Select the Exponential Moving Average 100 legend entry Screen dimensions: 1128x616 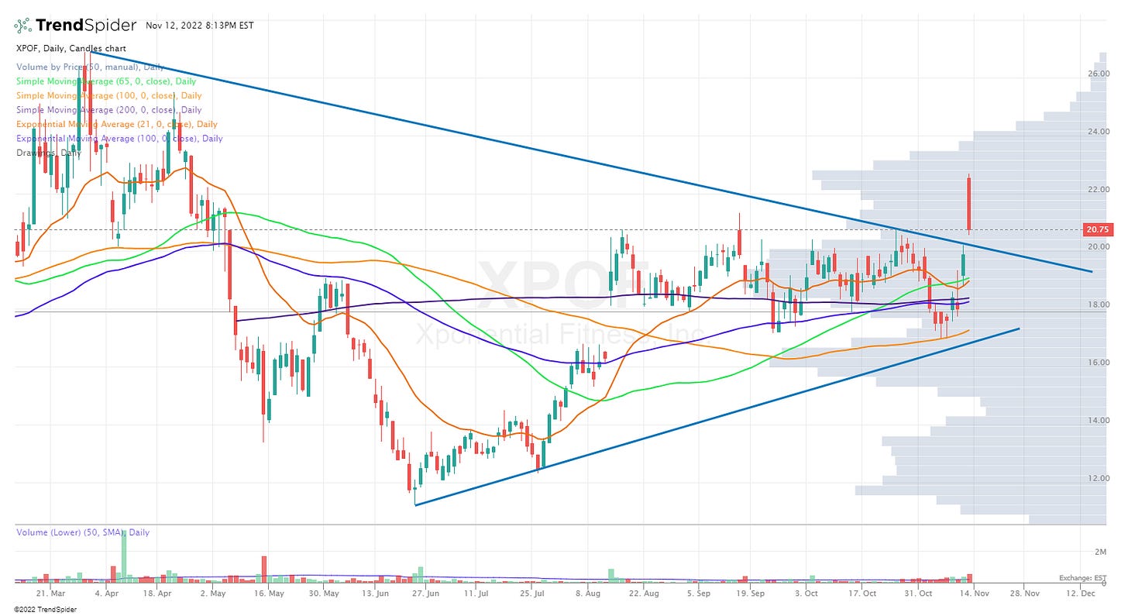pos(119,139)
